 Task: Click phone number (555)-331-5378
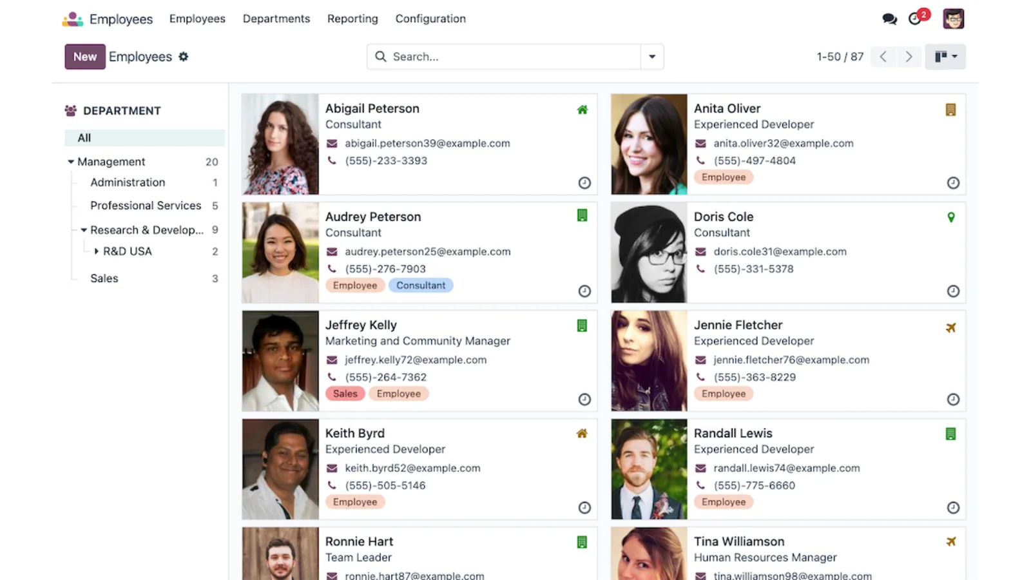753,269
